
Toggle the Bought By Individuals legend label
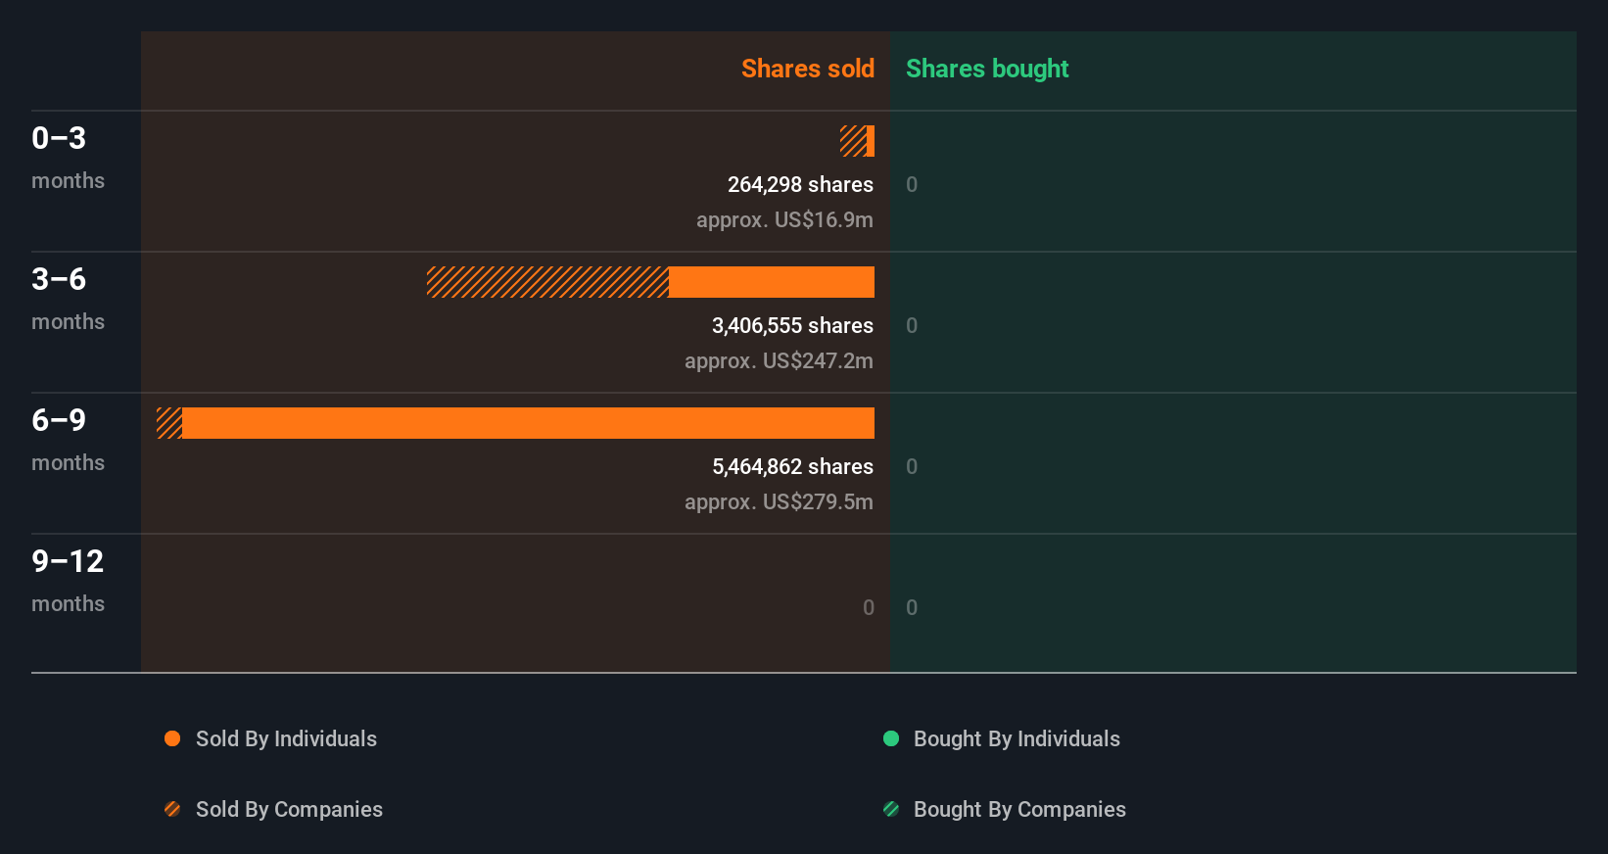click(x=1017, y=738)
